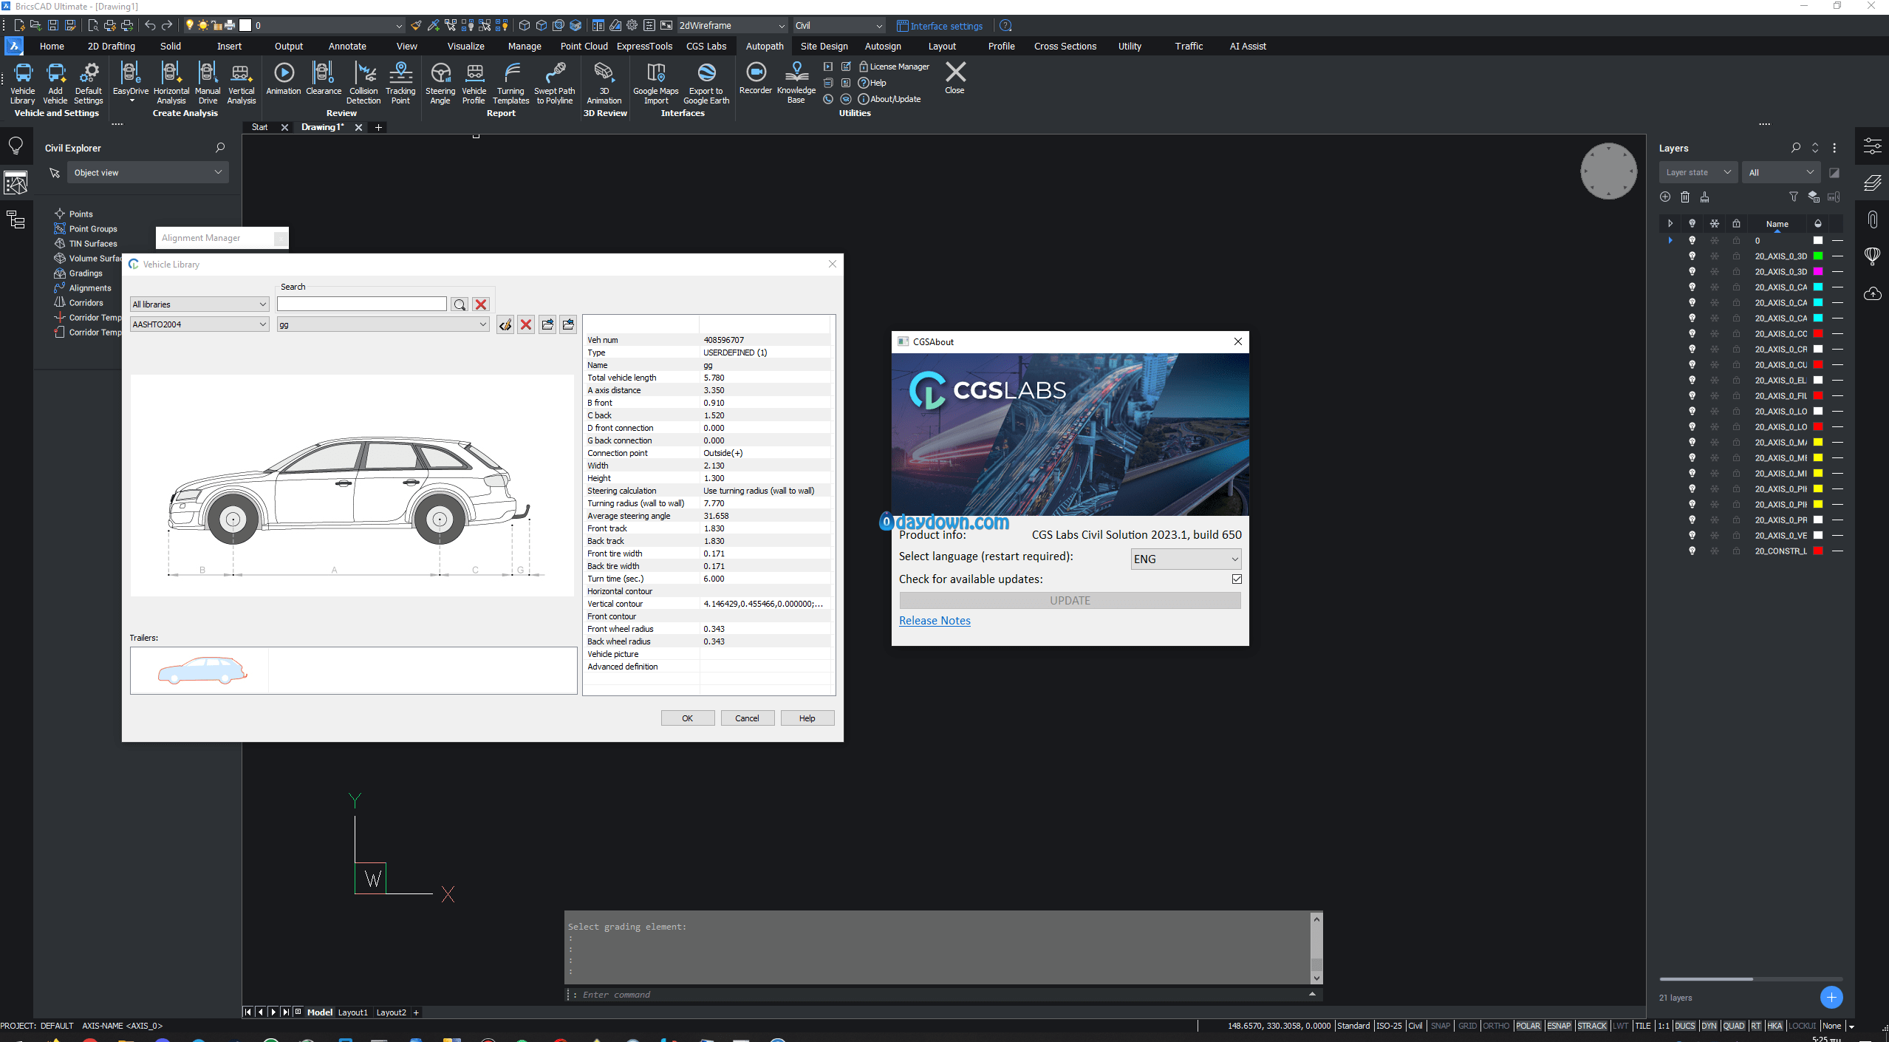The width and height of the screenshot is (1889, 1042).
Task: Start the EasyDrive analysis tool
Action: (x=130, y=82)
